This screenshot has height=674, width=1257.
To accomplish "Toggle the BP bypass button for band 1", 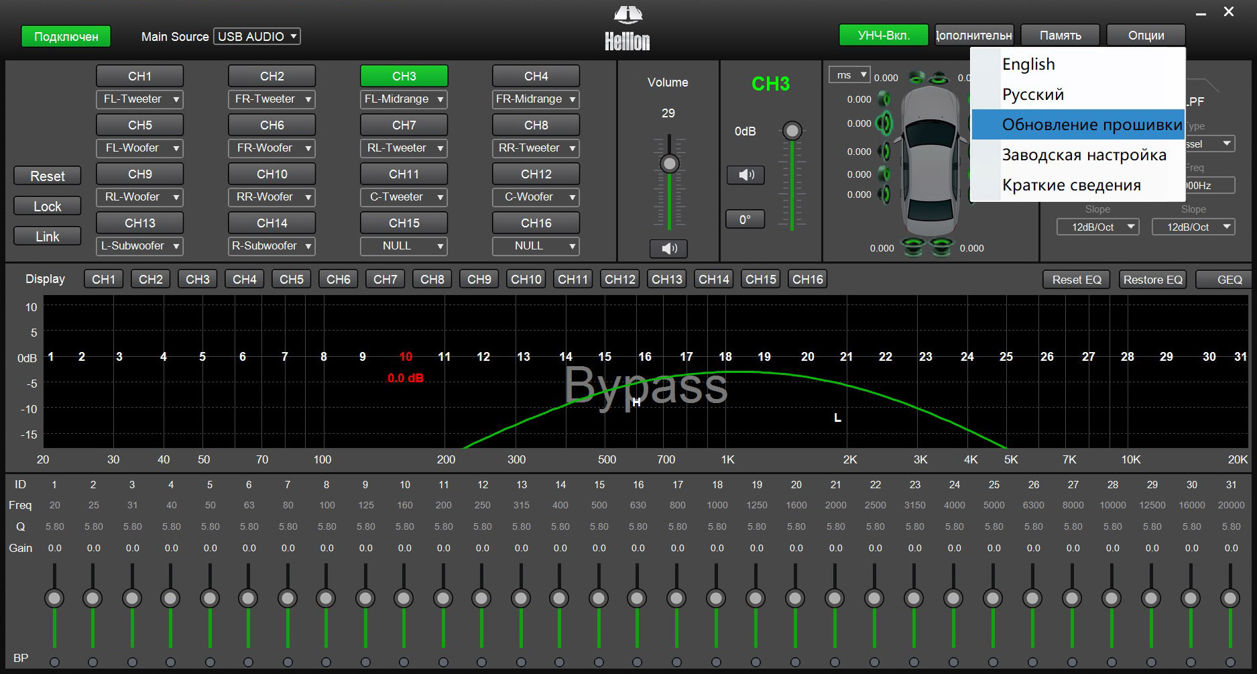I will pyautogui.click(x=54, y=662).
